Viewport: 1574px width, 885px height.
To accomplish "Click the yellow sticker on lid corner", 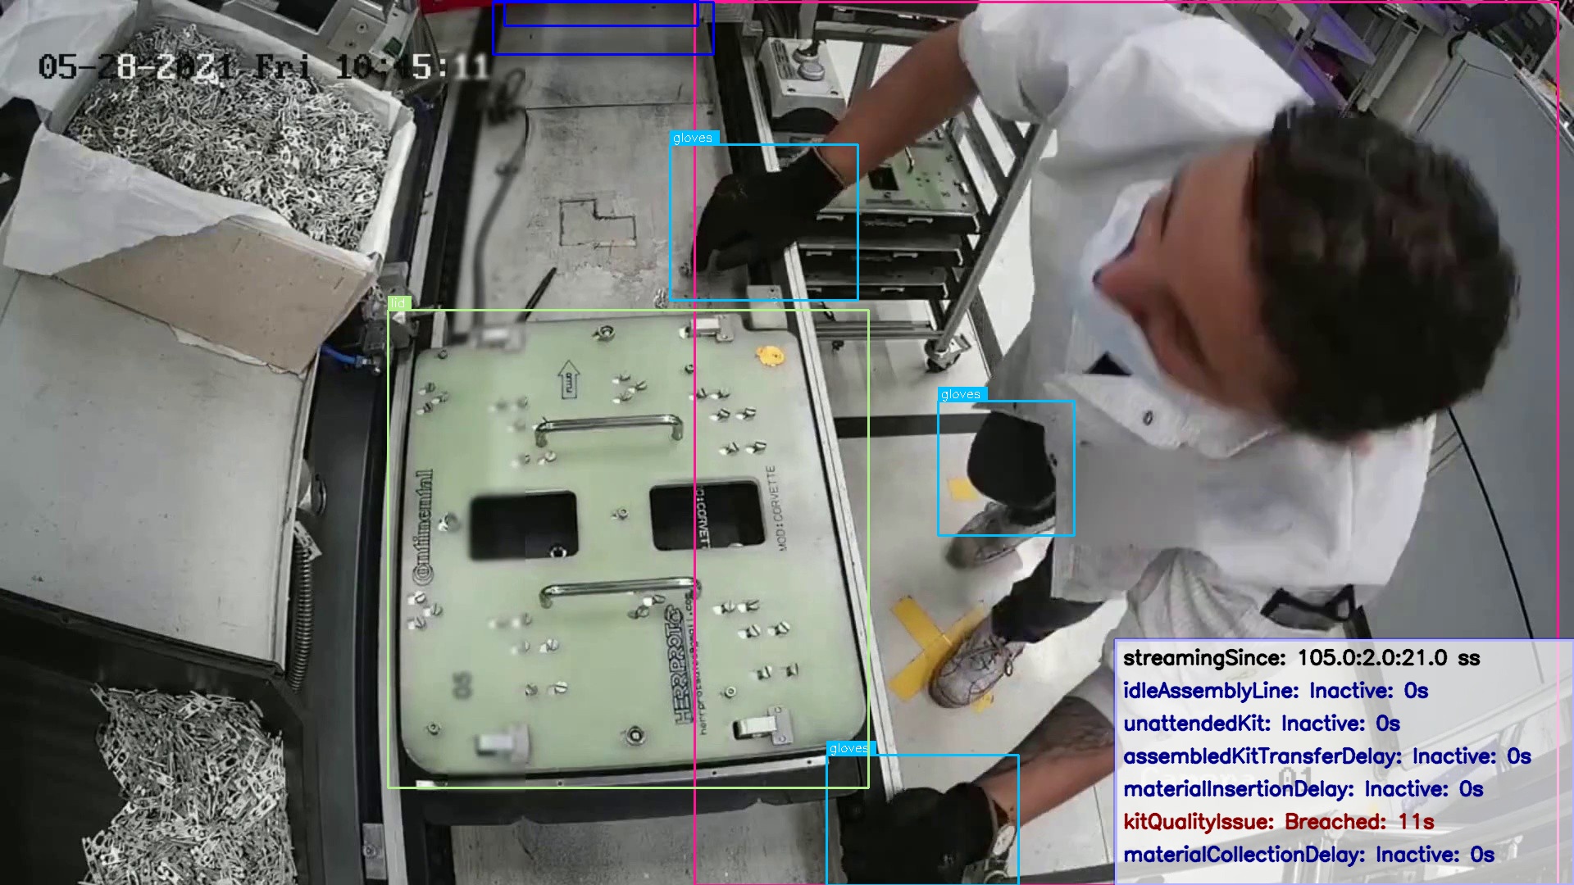I will (770, 355).
